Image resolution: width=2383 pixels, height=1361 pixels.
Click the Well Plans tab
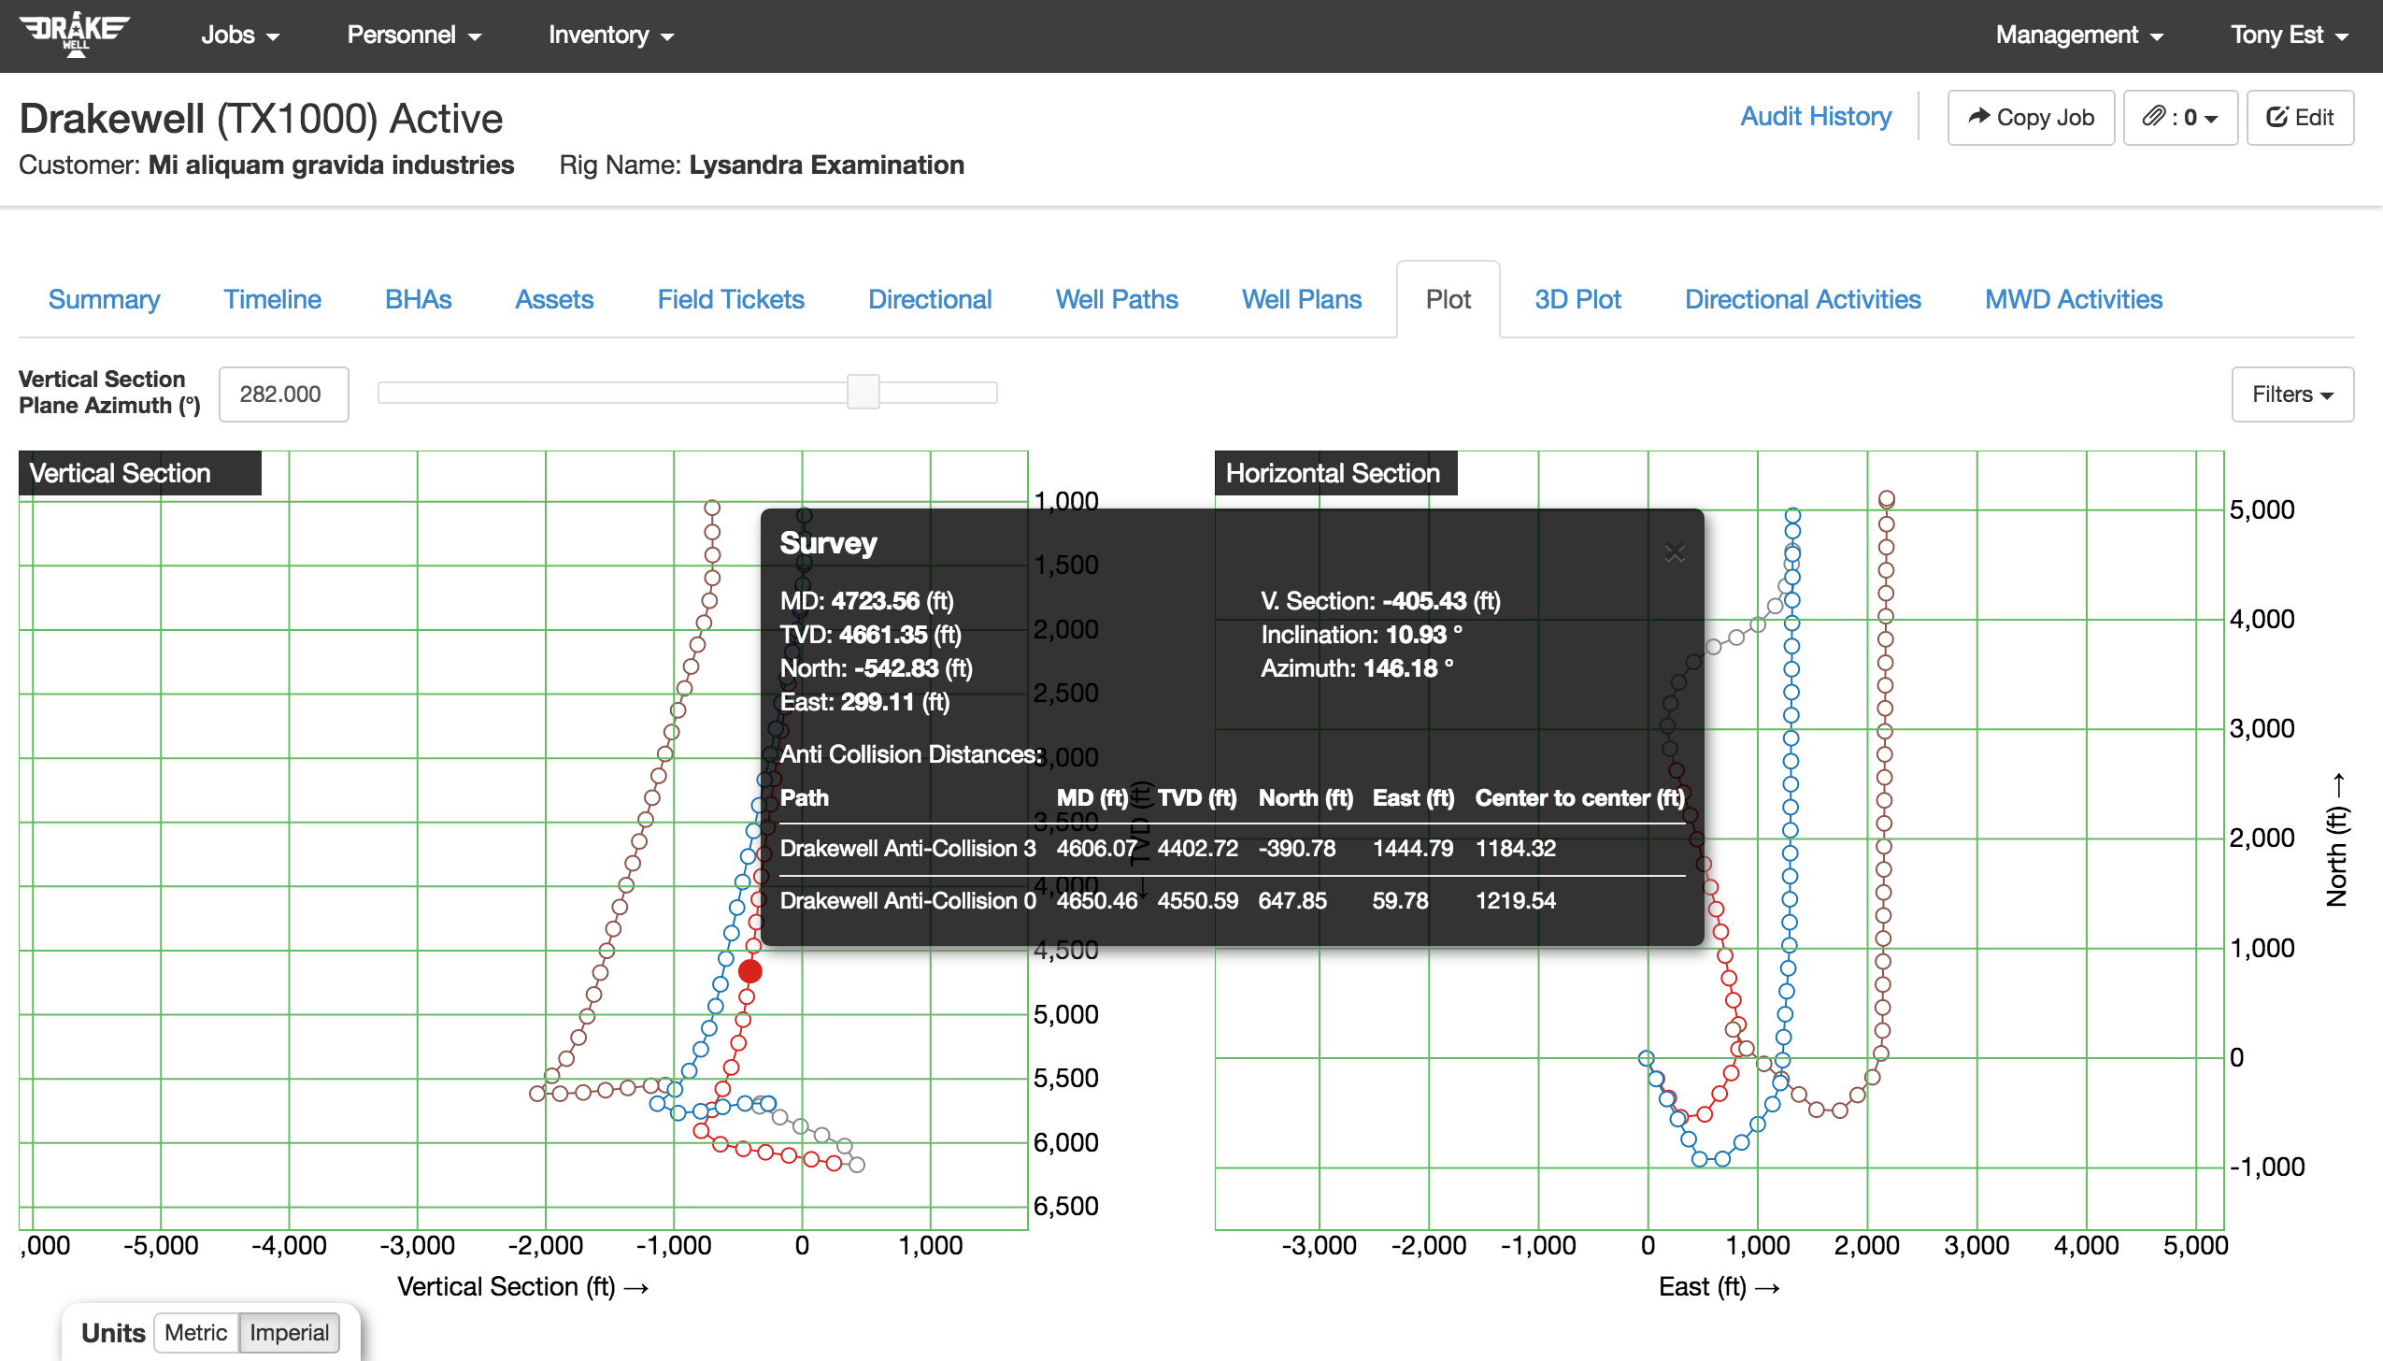click(1301, 300)
